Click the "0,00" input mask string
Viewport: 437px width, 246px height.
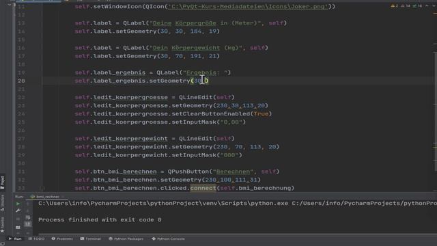click(231, 122)
